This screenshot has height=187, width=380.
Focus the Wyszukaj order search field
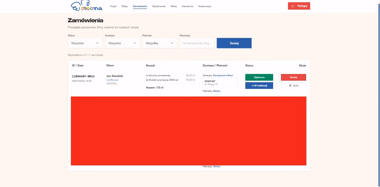click(x=197, y=43)
